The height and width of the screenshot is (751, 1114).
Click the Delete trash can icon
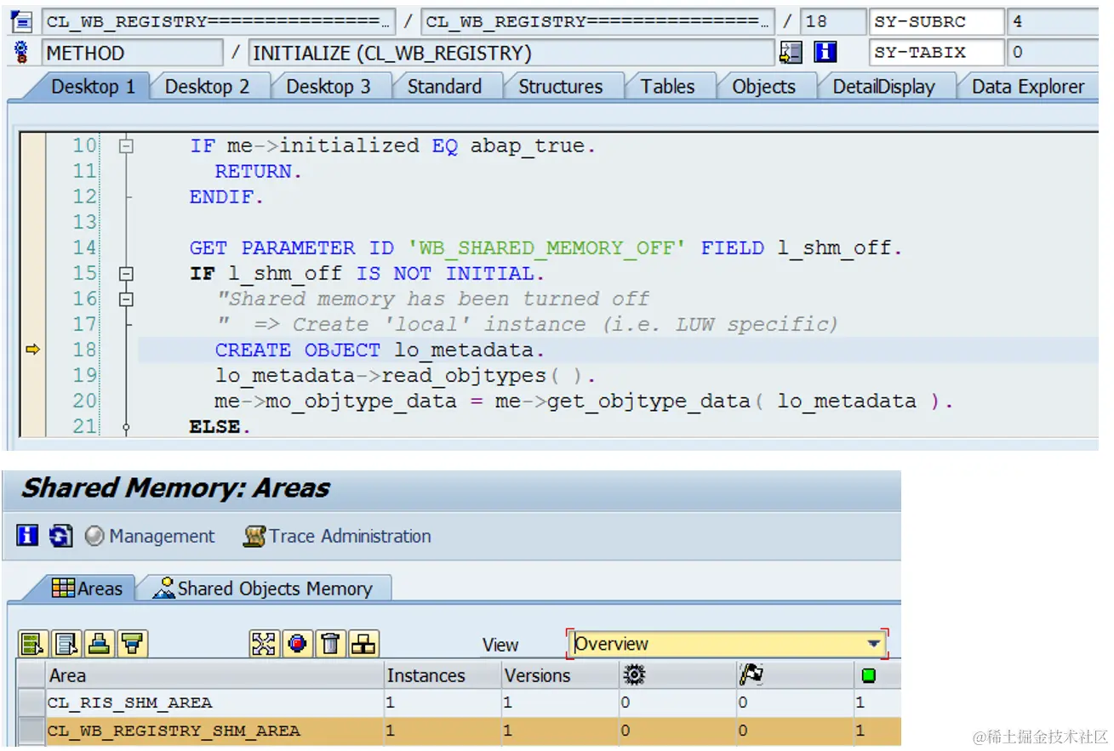click(x=330, y=645)
